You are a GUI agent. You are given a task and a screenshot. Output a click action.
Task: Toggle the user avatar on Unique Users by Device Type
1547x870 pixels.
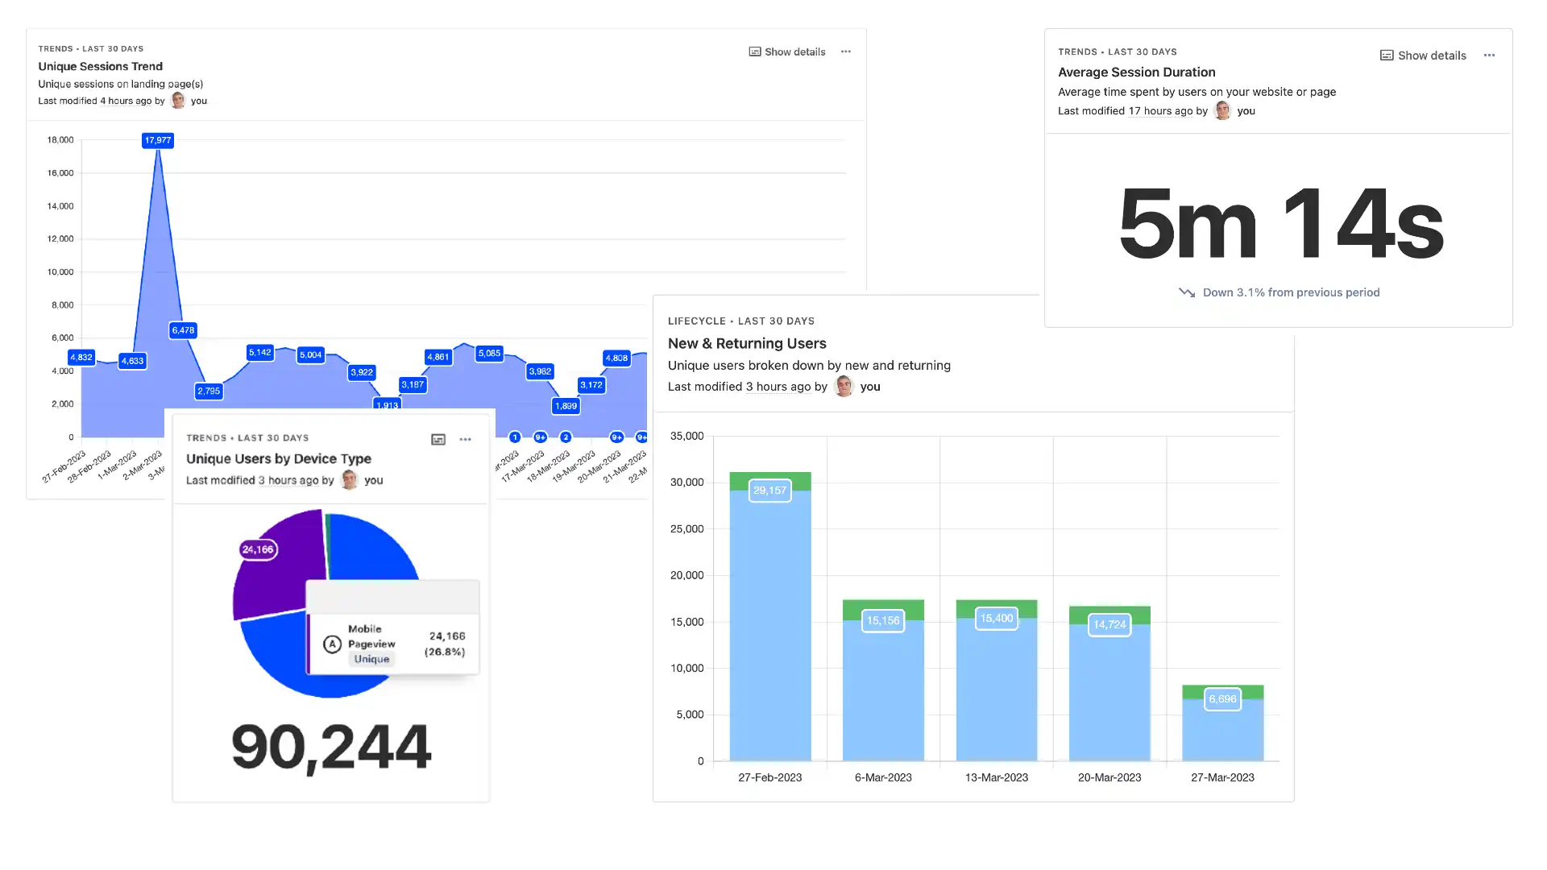pos(349,480)
